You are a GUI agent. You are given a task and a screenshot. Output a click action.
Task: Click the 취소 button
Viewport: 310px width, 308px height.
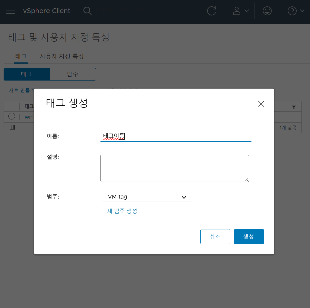215,236
